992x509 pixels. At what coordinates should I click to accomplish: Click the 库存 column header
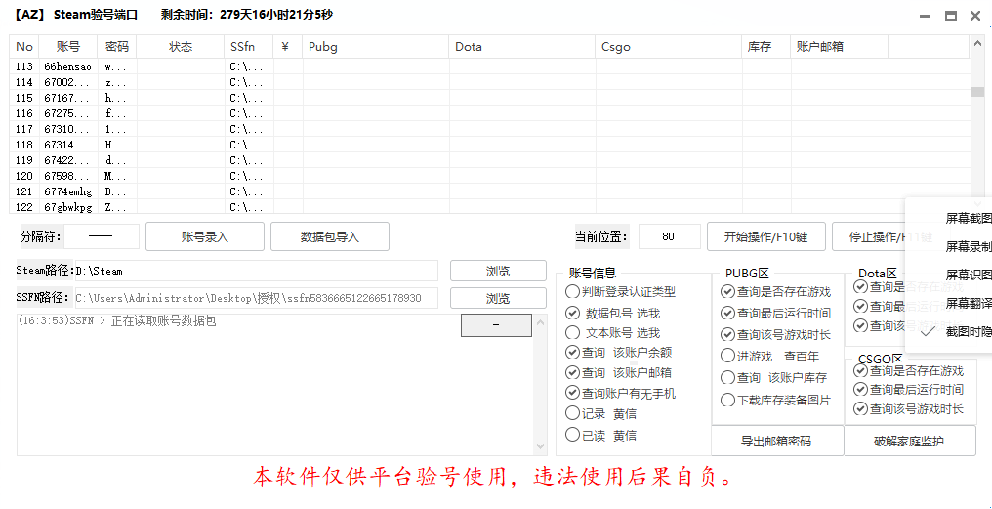766,46
